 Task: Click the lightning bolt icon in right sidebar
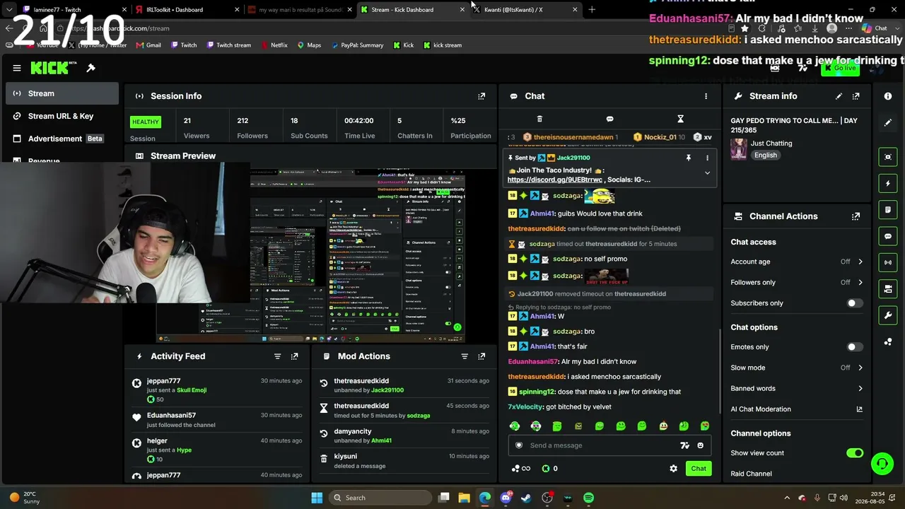[x=888, y=184]
